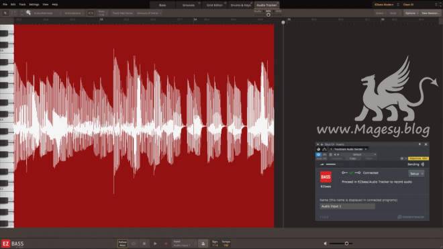Click the timeline playhead marker
This screenshot has height=249, width=443.
[283, 22]
